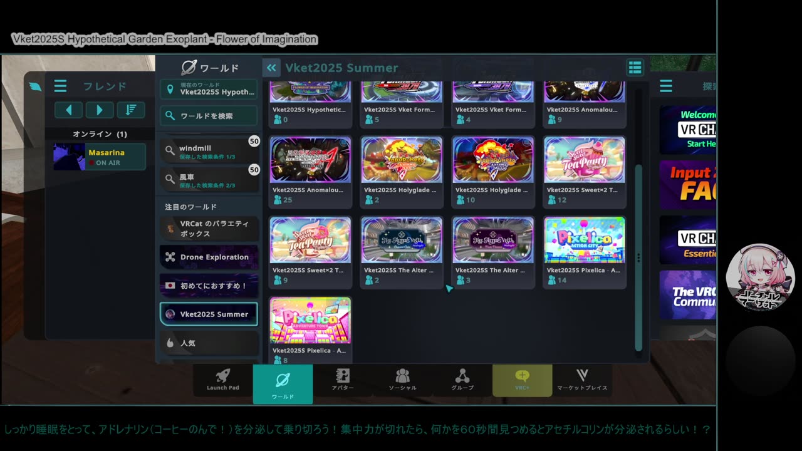Select 初めてにおすすめ！ category
This screenshot has height=451, width=802.
click(x=209, y=286)
